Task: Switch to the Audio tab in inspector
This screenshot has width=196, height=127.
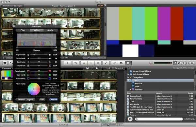Action: [50, 30]
